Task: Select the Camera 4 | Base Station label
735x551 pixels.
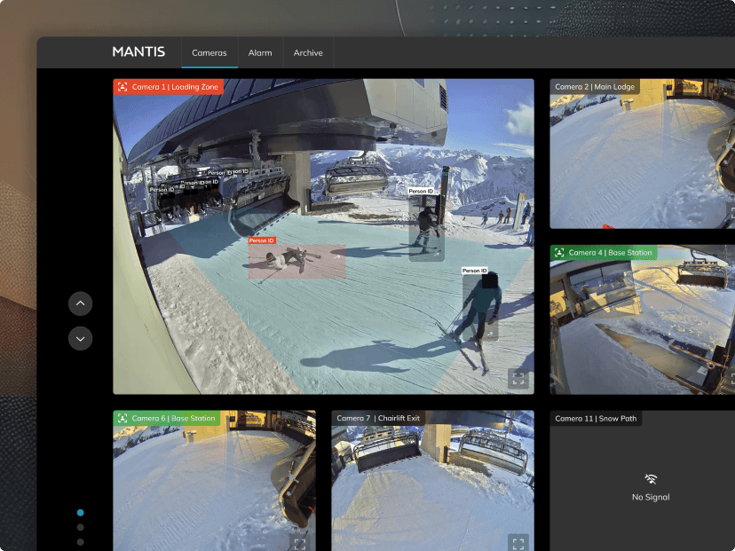Action: tap(604, 253)
